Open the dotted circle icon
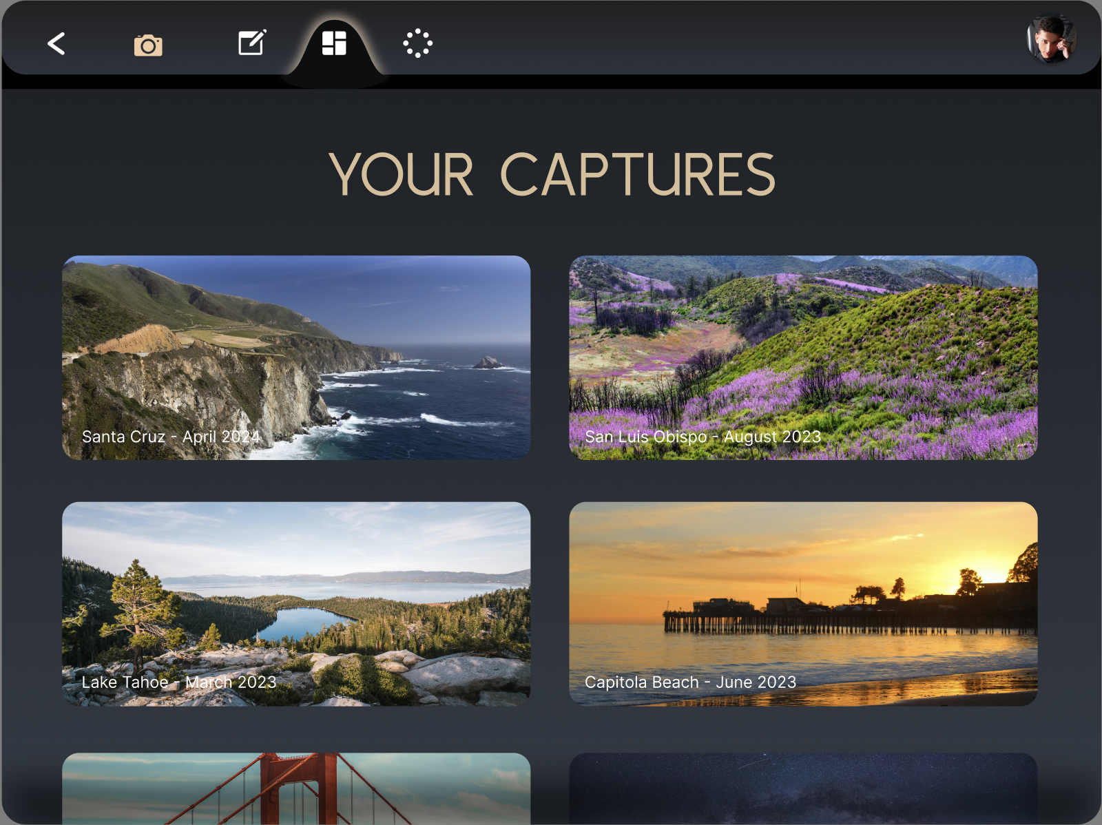This screenshot has height=825, width=1102. [417, 43]
